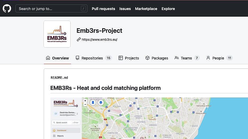The width and height of the screenshot is (248, 139).
Task: Click the round bookmark icon on map
Action: coord(93,103)
